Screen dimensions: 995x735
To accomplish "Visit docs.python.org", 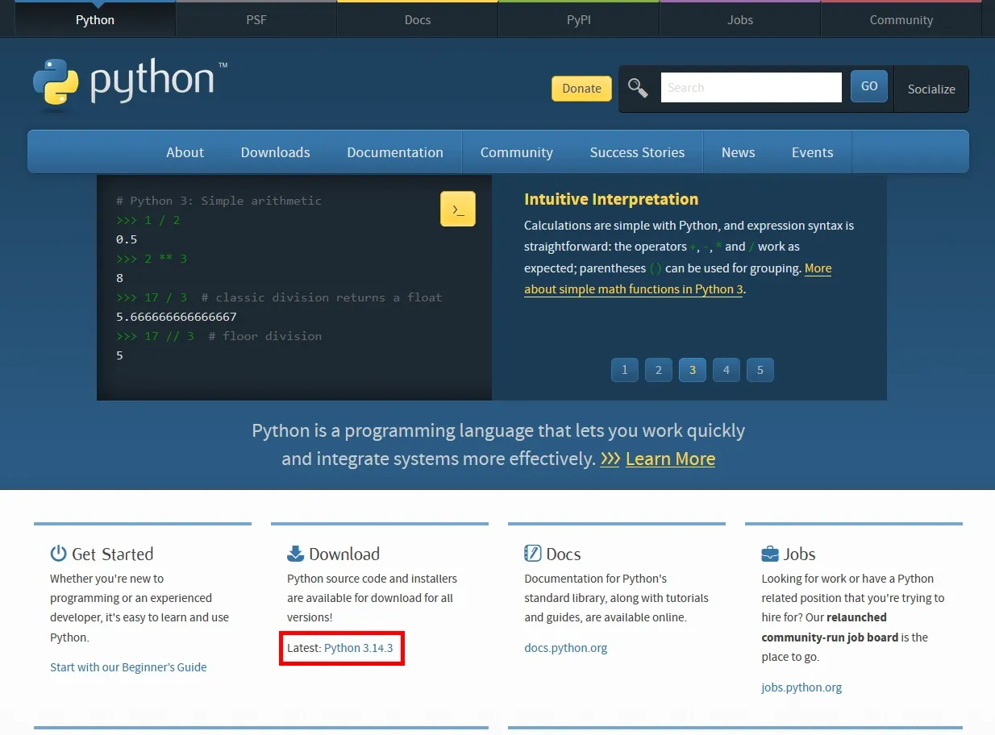I will point(566,647).
